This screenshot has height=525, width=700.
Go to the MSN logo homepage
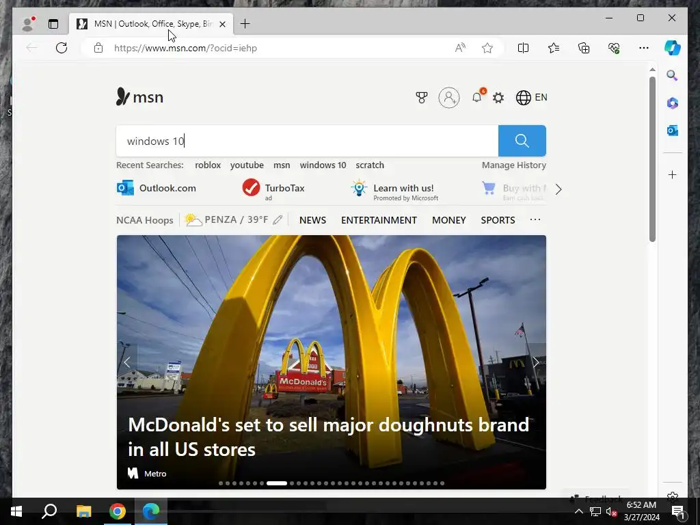pyautogui.click(x=139, y=96)
